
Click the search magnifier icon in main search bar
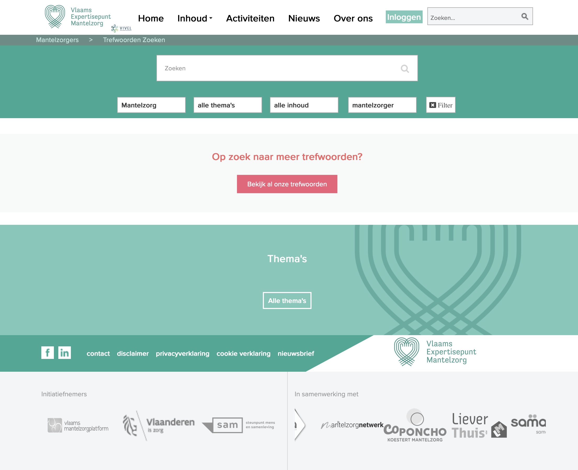(x=405, y=68)
